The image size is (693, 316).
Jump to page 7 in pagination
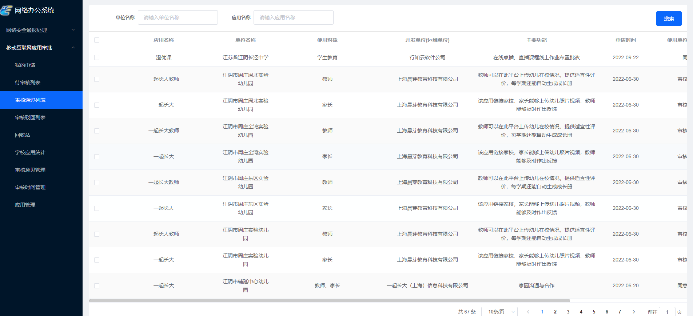pyautogui.click(x=620, y=312)
